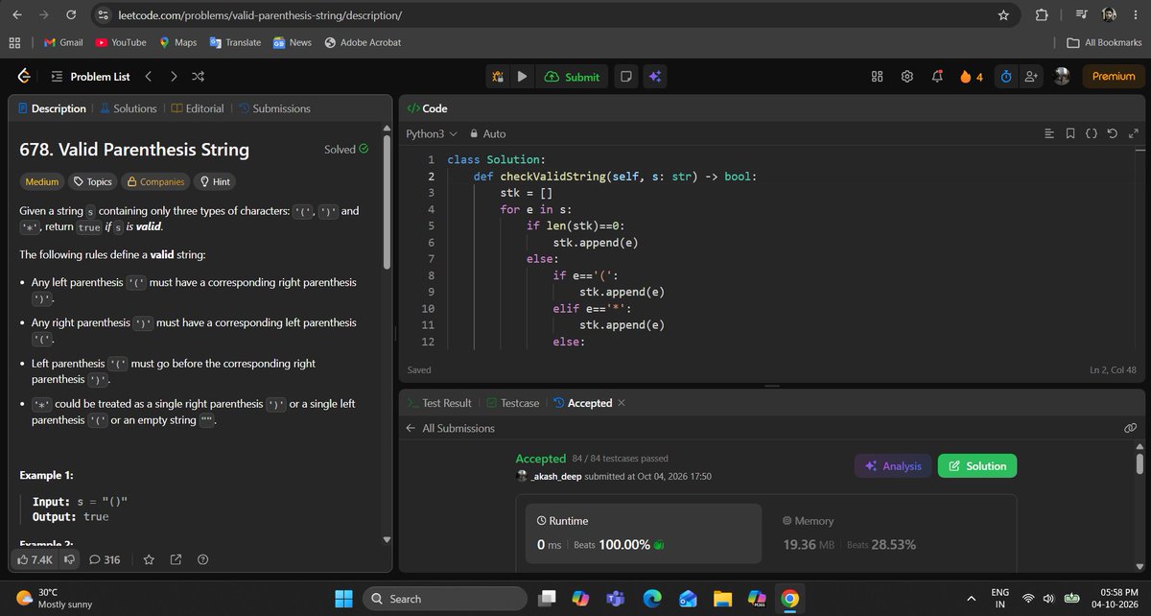This screenshot has height=616, width=1151.
Task: Open the layout grid icon
Action: [x=877, y=77]
